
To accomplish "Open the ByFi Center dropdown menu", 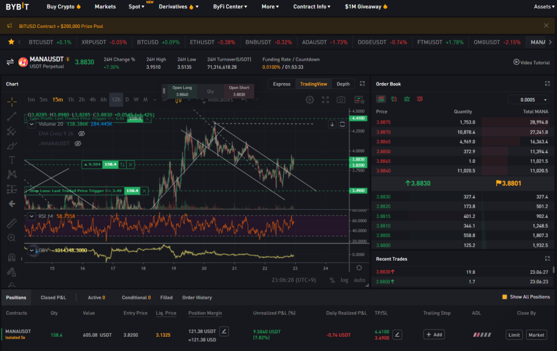I will 230,7.
